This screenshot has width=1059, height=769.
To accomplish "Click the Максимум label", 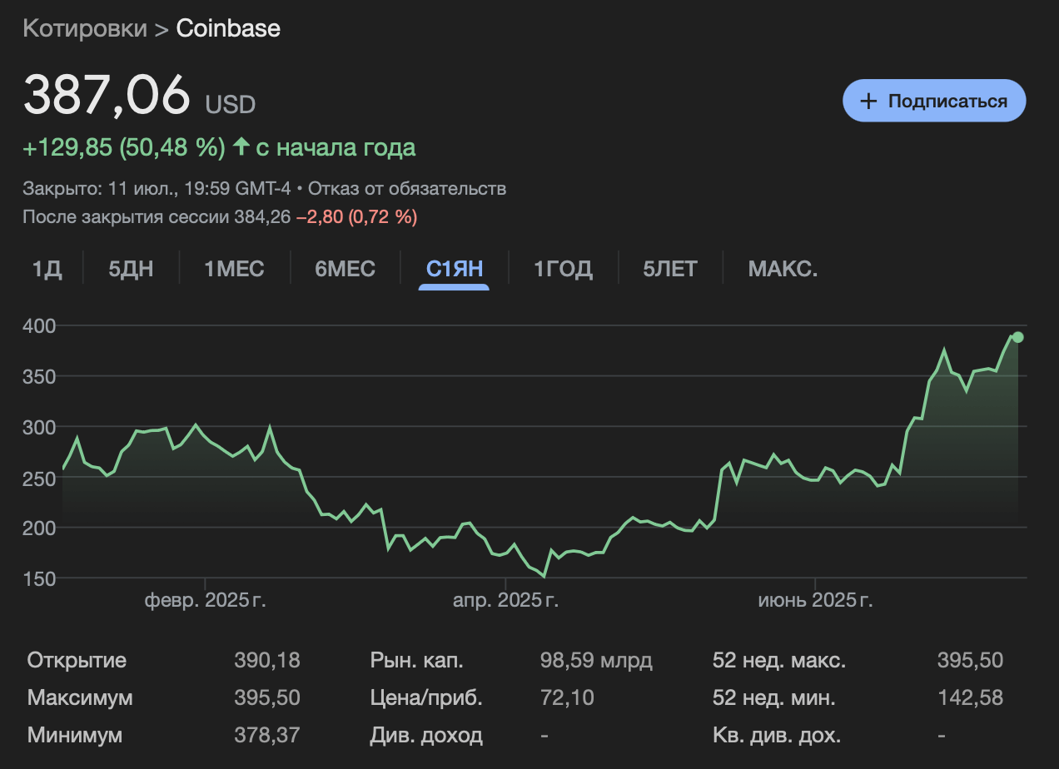I will click(80, 697).
